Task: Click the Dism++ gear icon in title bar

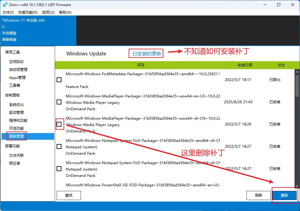Action: pyautogui.click(x=5, y=5)
